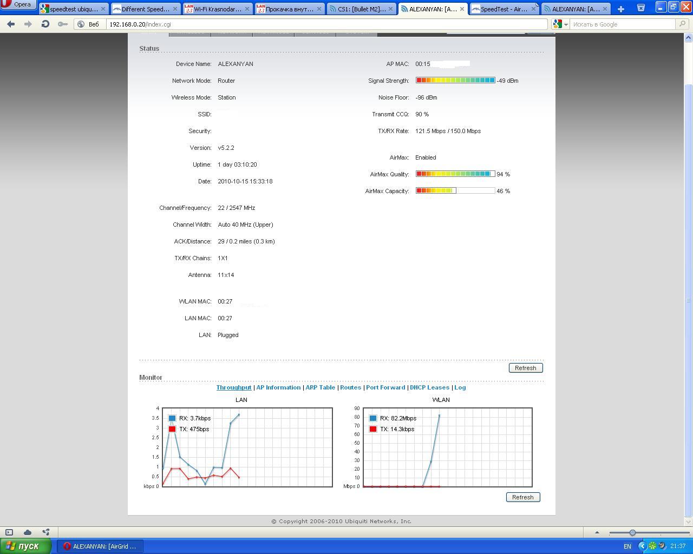The height and width of the screenshot is (554, 693).
Task: Click the Google search input field
Action: 623,24
